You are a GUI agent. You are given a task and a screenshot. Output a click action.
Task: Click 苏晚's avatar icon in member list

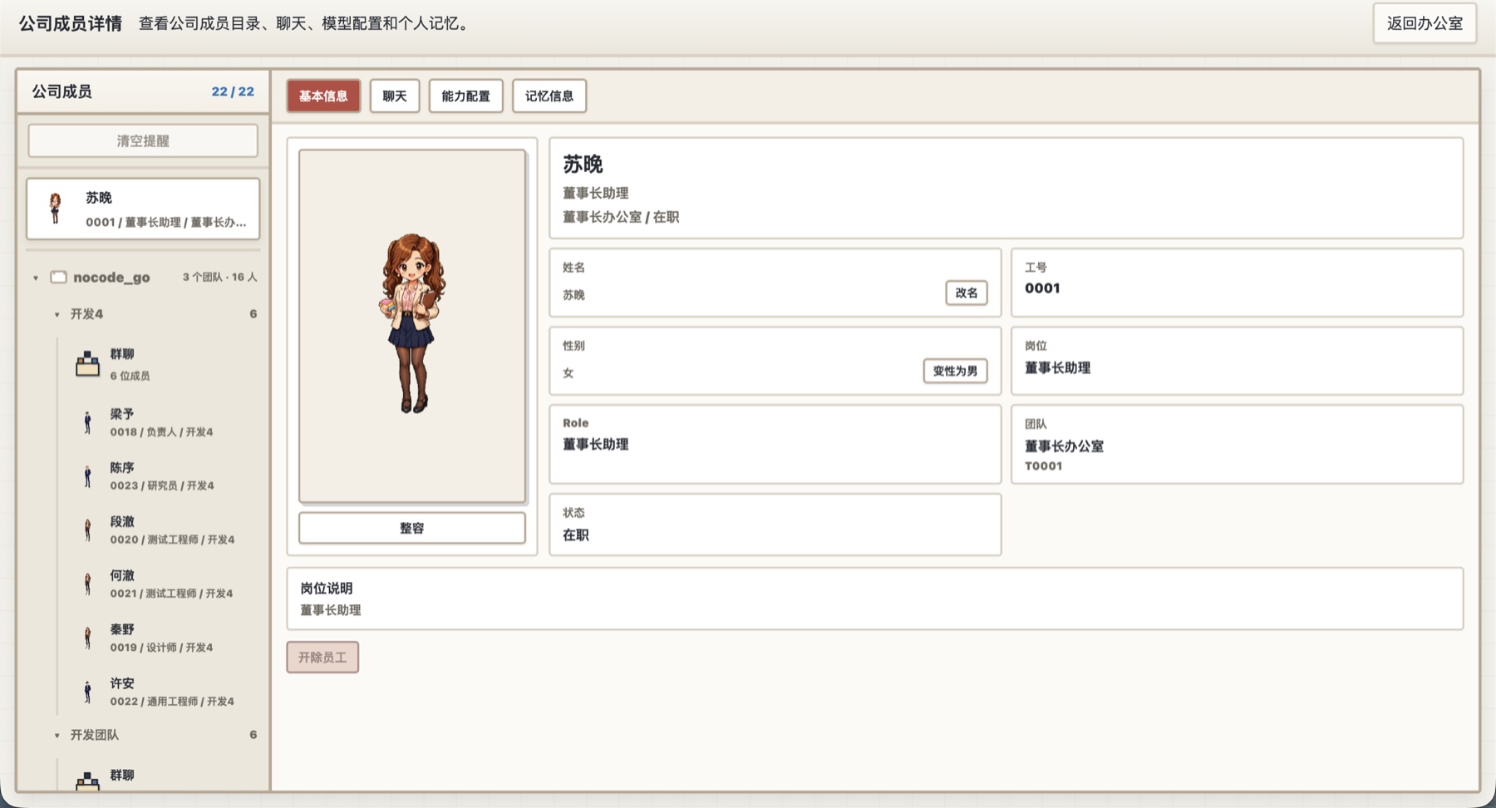56,209
